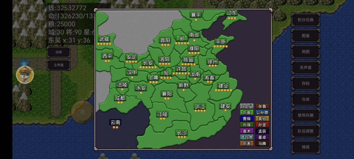The height and width of the screenshot is (159, 354).
Task: Tap the virtual joystick 左 control
Action: coord(82,112)
